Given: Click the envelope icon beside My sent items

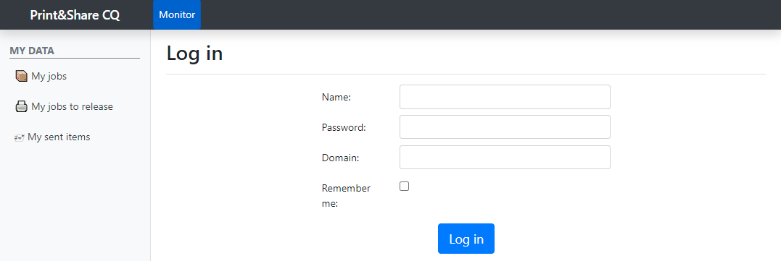Looking at the screenshot, I should click(x=20, y=137).
